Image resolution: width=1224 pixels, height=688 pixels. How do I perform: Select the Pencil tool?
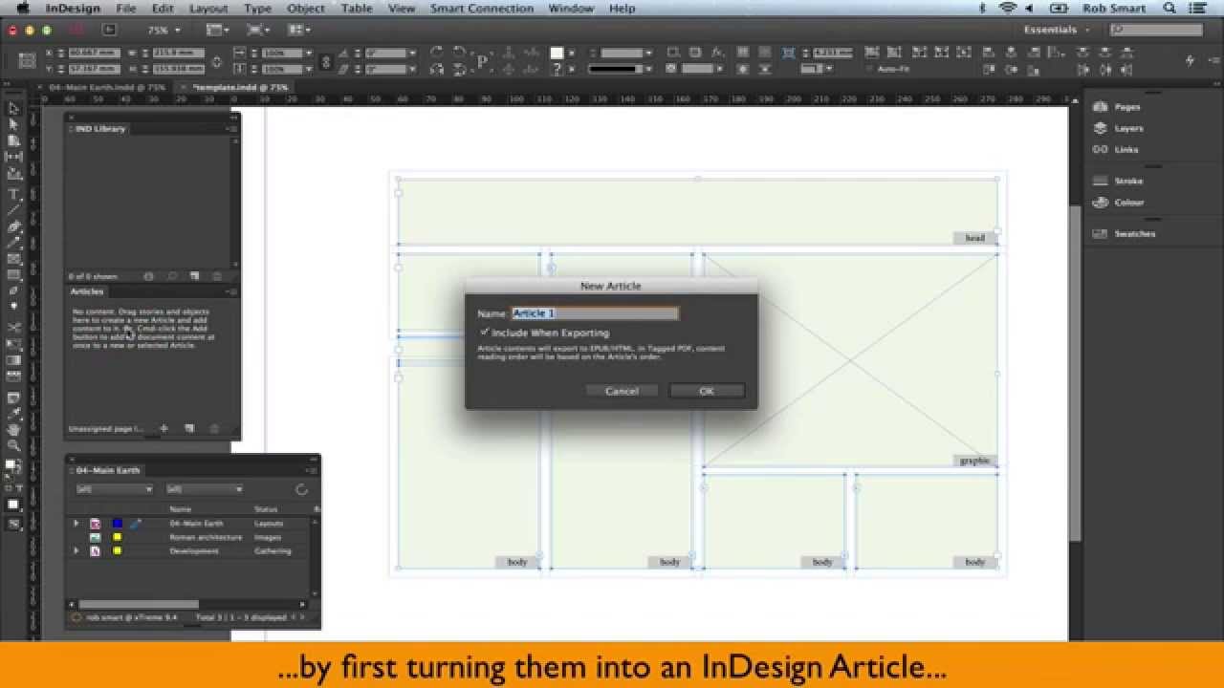pyautogui.click(x=13, y=243)
